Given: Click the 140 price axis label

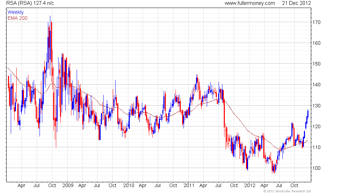Looking at the screenshot, I should 316,85.
